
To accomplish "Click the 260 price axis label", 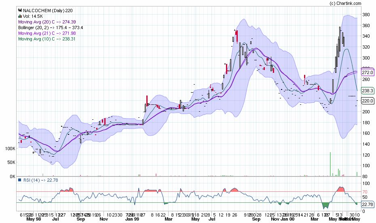I will tap(366, 79).
